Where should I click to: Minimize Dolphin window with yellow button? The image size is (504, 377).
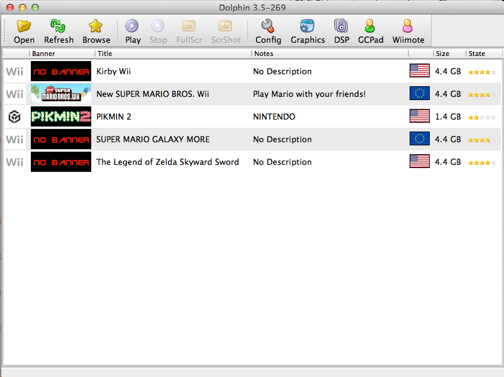(x=23, y=8)
